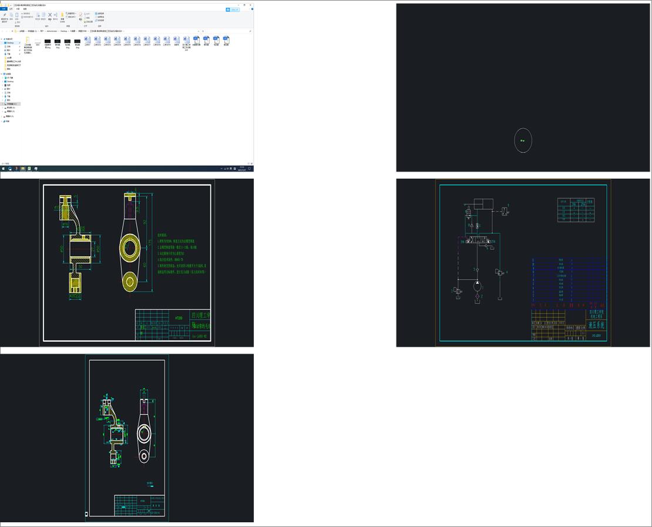Click the Pin to Quick access ribbon icon
The width and height of the screenshot is (652, 527).
coord(5,15)
